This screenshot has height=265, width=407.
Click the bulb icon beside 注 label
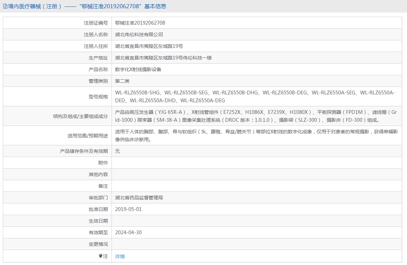pyautogui.click(x=101, y=256)
